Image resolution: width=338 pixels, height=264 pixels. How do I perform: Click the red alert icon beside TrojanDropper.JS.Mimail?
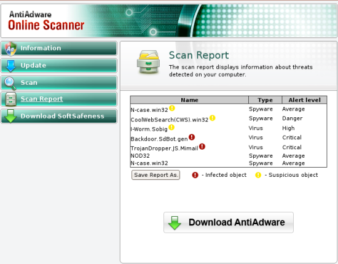pyautogui.click(x=202, y=147)
